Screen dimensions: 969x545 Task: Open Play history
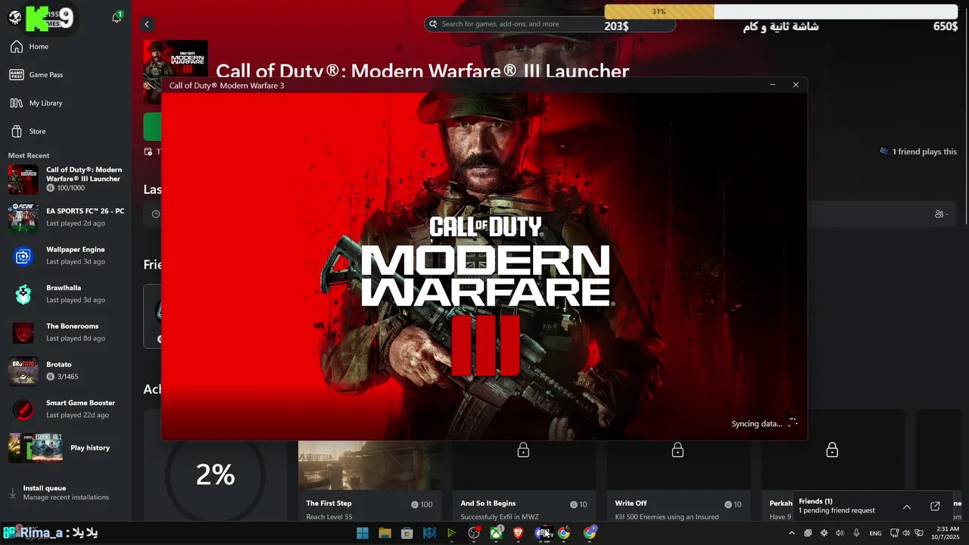[x=66, y=448]
